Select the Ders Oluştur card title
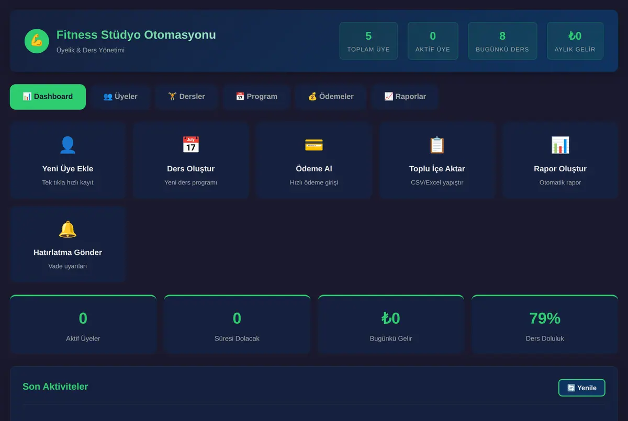Screen dimensions: 628x421 190,169
